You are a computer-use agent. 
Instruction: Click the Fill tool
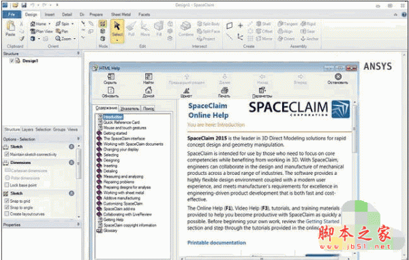(x=159, y=29)
